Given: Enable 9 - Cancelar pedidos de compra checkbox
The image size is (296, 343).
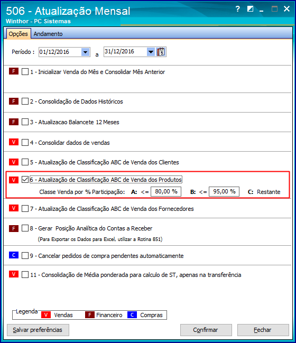Looking at the screenshot, I should [25, 255].
